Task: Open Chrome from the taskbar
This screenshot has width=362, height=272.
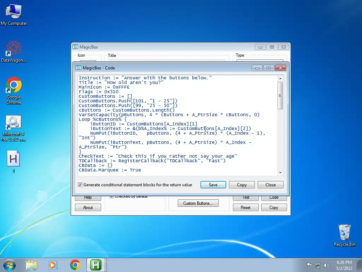Action: click(75, 265)
